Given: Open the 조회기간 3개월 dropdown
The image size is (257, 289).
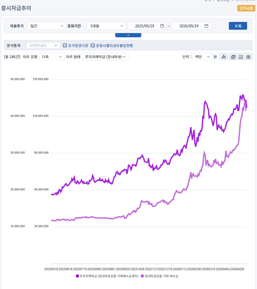Looking at the screenshot, I should [107, 26].
